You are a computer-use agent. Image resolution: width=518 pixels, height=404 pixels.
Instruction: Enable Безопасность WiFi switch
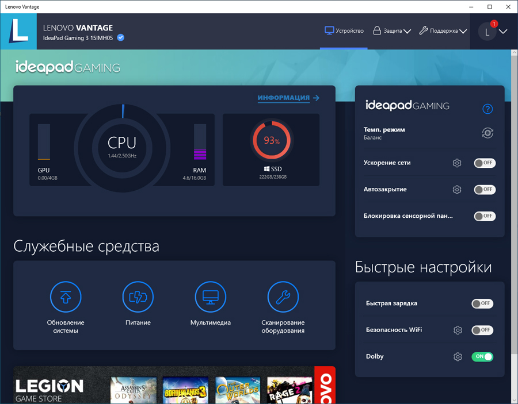482,330
